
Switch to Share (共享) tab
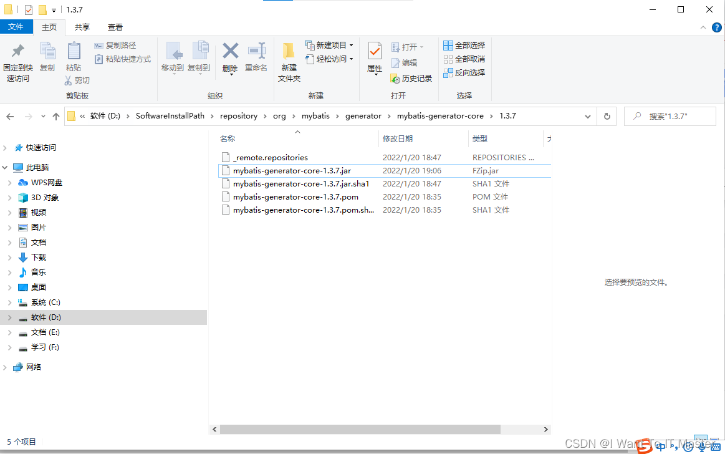click(x=82, y=27)
